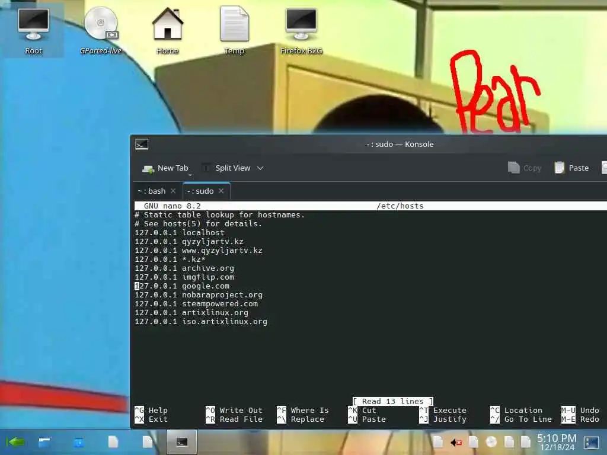Close the '- : sudo' tab
This screenshot has height=455, width=607.
pyautogui.click(x=221, y=191)
